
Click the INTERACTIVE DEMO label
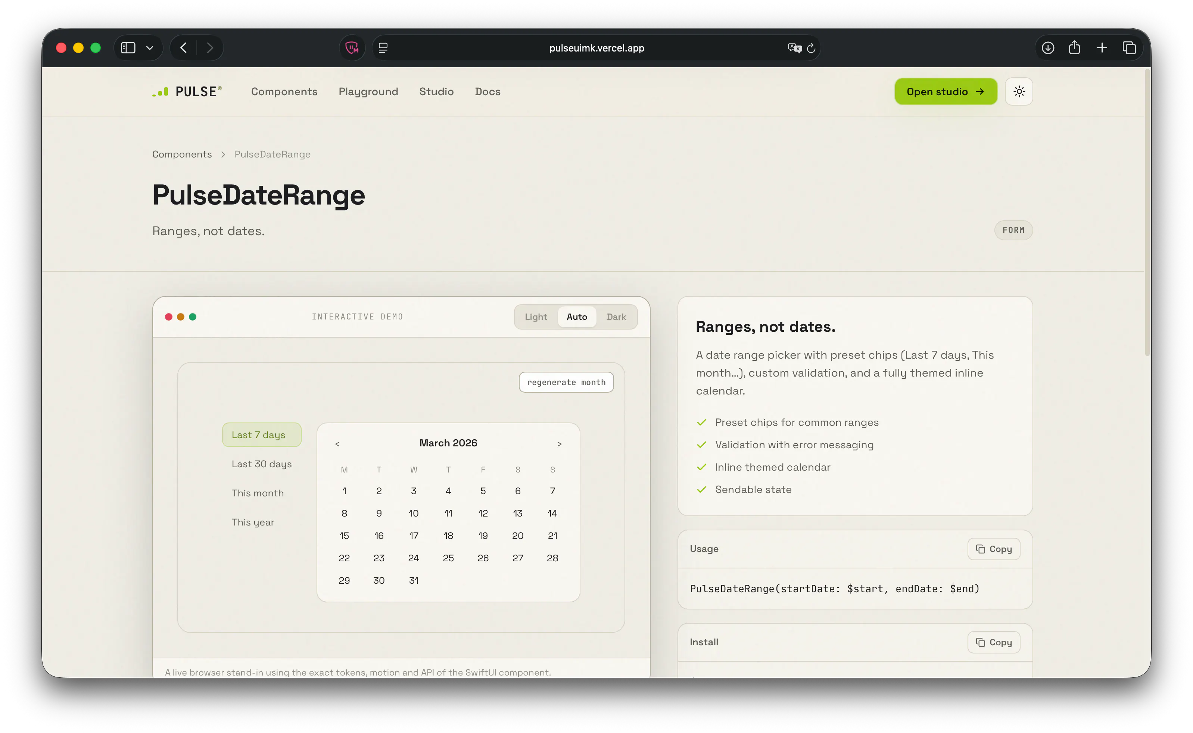pyautogui.click(x=357, y=316)
